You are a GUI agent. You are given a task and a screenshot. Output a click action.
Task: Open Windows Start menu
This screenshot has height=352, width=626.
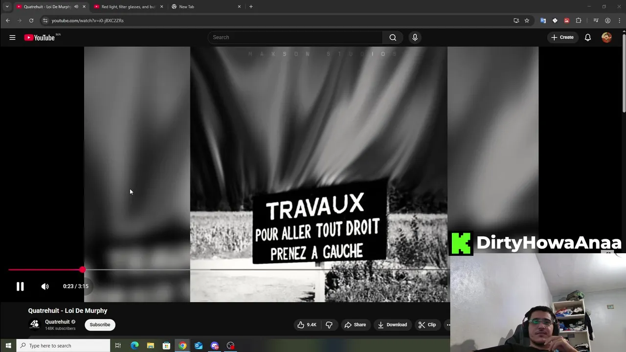tap(8, 346)
